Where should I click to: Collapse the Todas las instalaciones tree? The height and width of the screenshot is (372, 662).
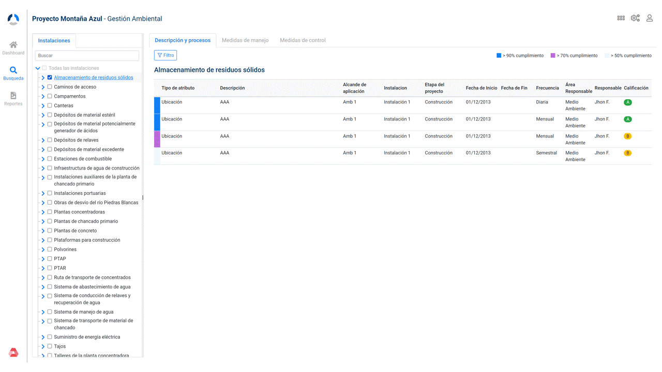tap(38, 68)
